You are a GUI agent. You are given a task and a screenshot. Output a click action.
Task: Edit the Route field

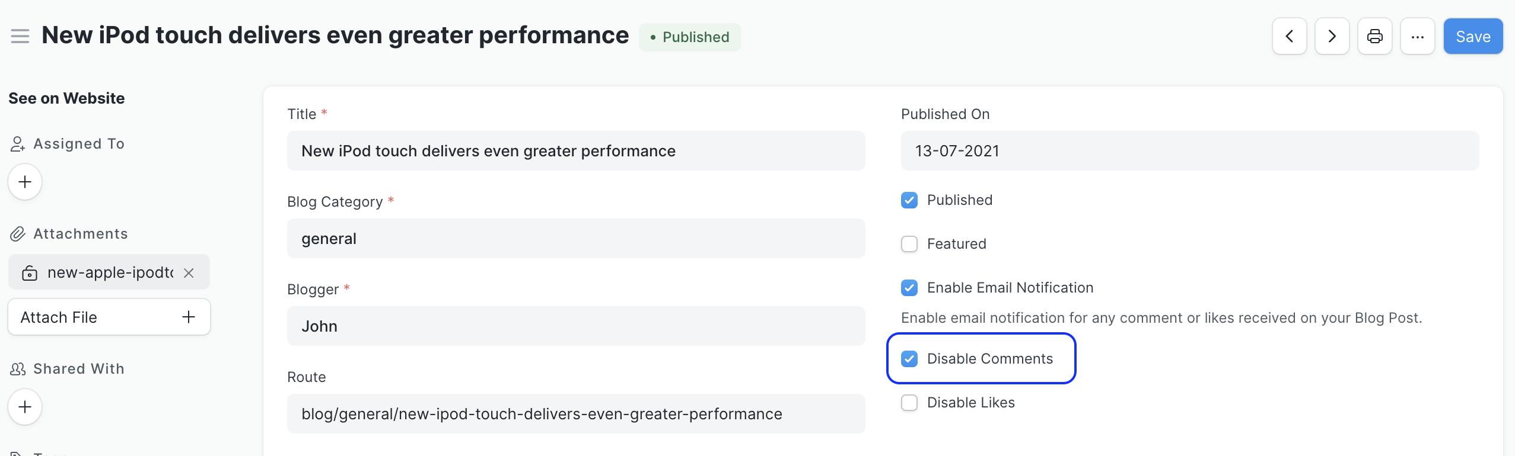pos(576,414)
